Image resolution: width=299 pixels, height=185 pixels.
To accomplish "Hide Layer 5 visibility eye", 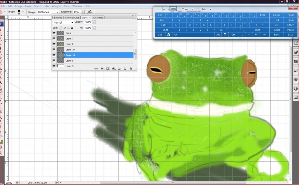I will (54, 61).
